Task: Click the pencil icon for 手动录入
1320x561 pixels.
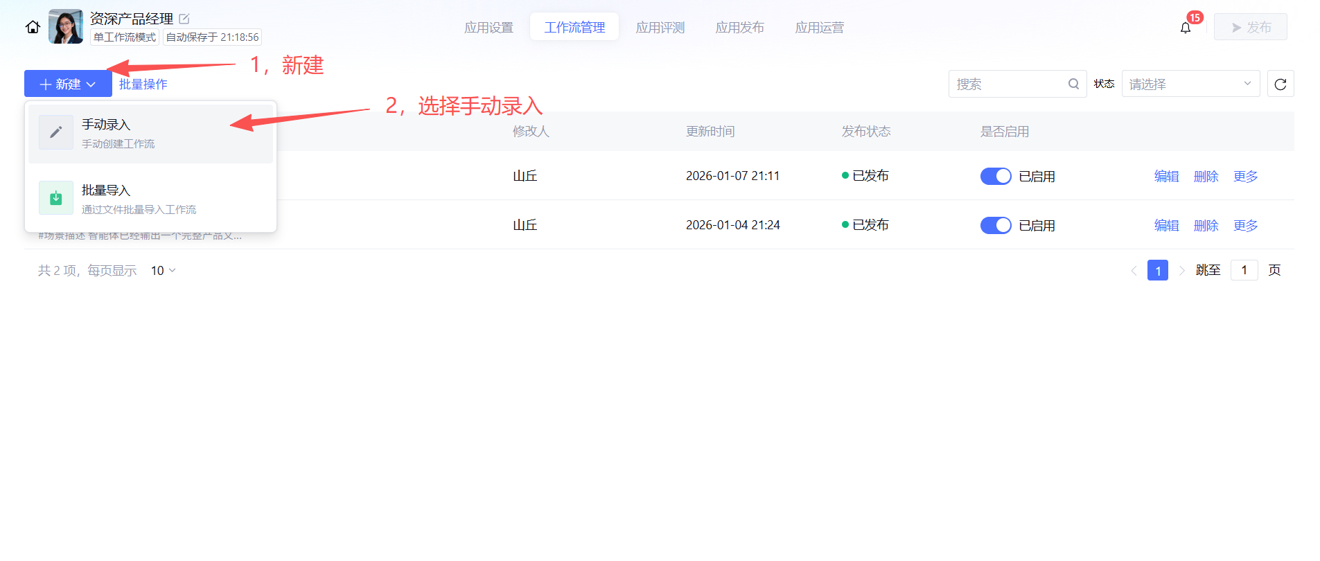Action: (x=56, y=132)
